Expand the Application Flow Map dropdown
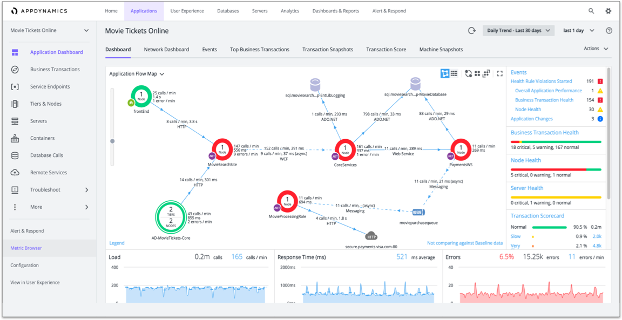The image size is (622, 320). coord(137,73)
